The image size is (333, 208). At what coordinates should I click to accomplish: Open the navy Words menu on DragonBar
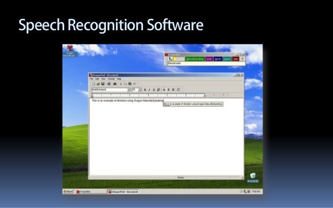point(218,59)
